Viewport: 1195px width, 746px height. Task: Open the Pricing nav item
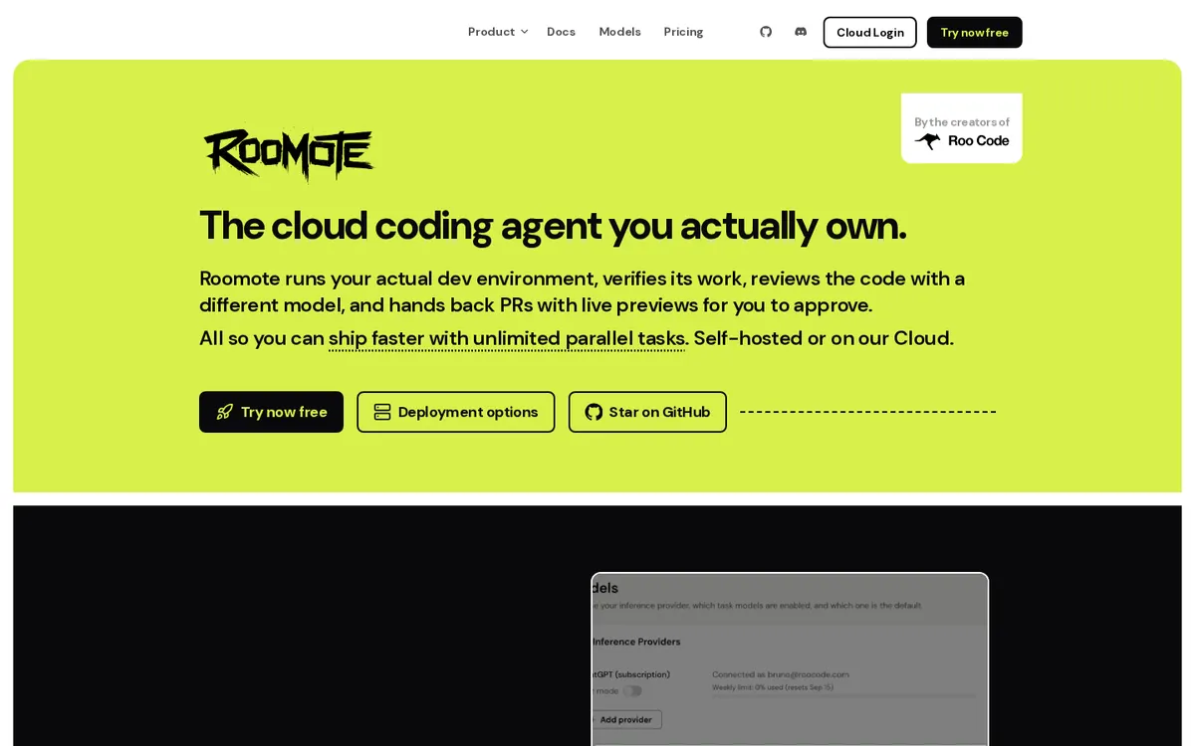[x=683, y=32]
